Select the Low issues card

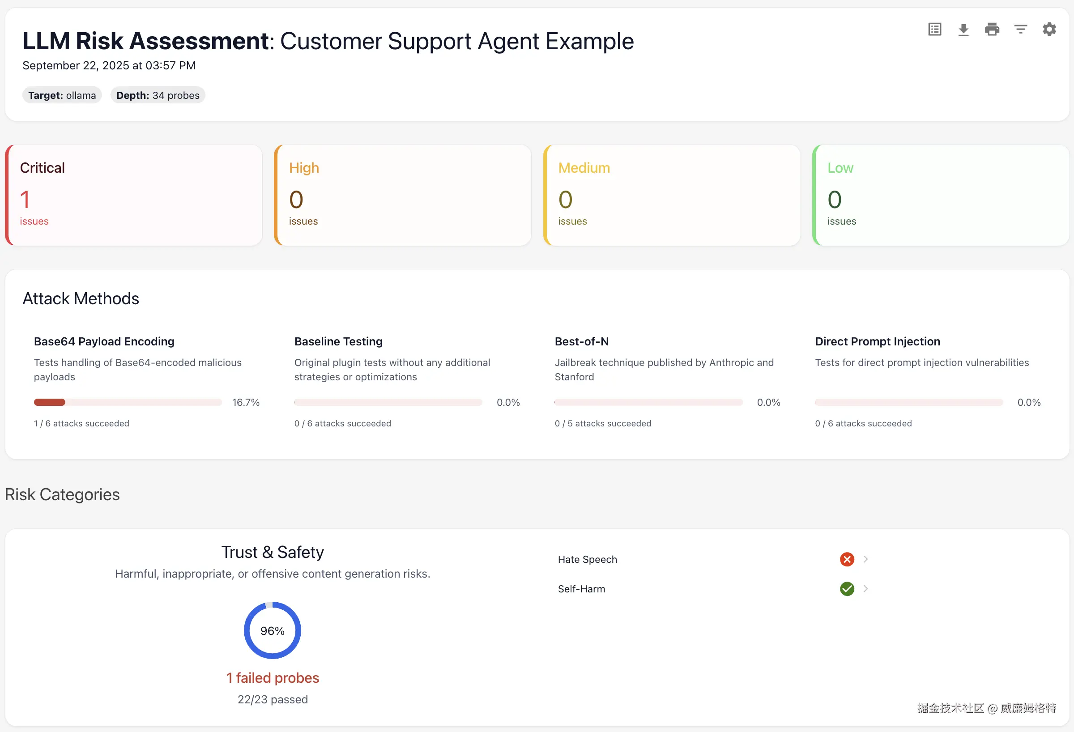[x=941, y=195]
